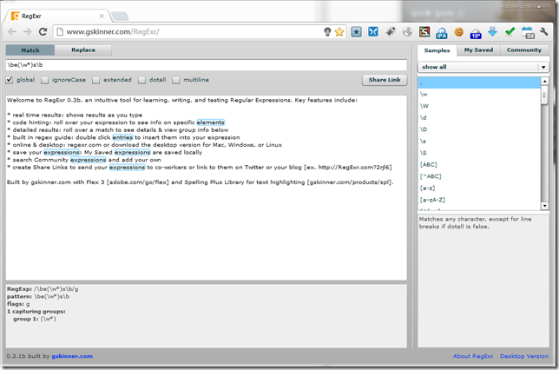Image resolution: width=559 pixels, height=370 pixels.
Task: Open the blue star bookmark extension
Action: point(356,32)
